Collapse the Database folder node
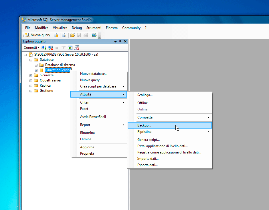This screenshot has width=269, height=210. (x=31, y=60)
